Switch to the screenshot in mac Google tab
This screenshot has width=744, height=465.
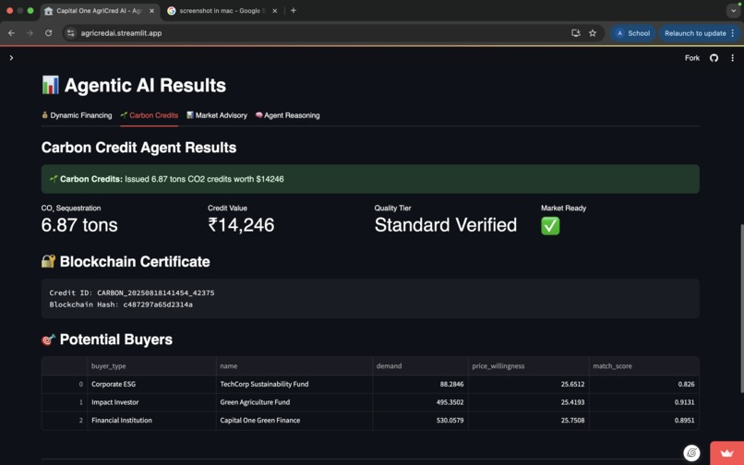pyautogui.click(x=222, y=11)
